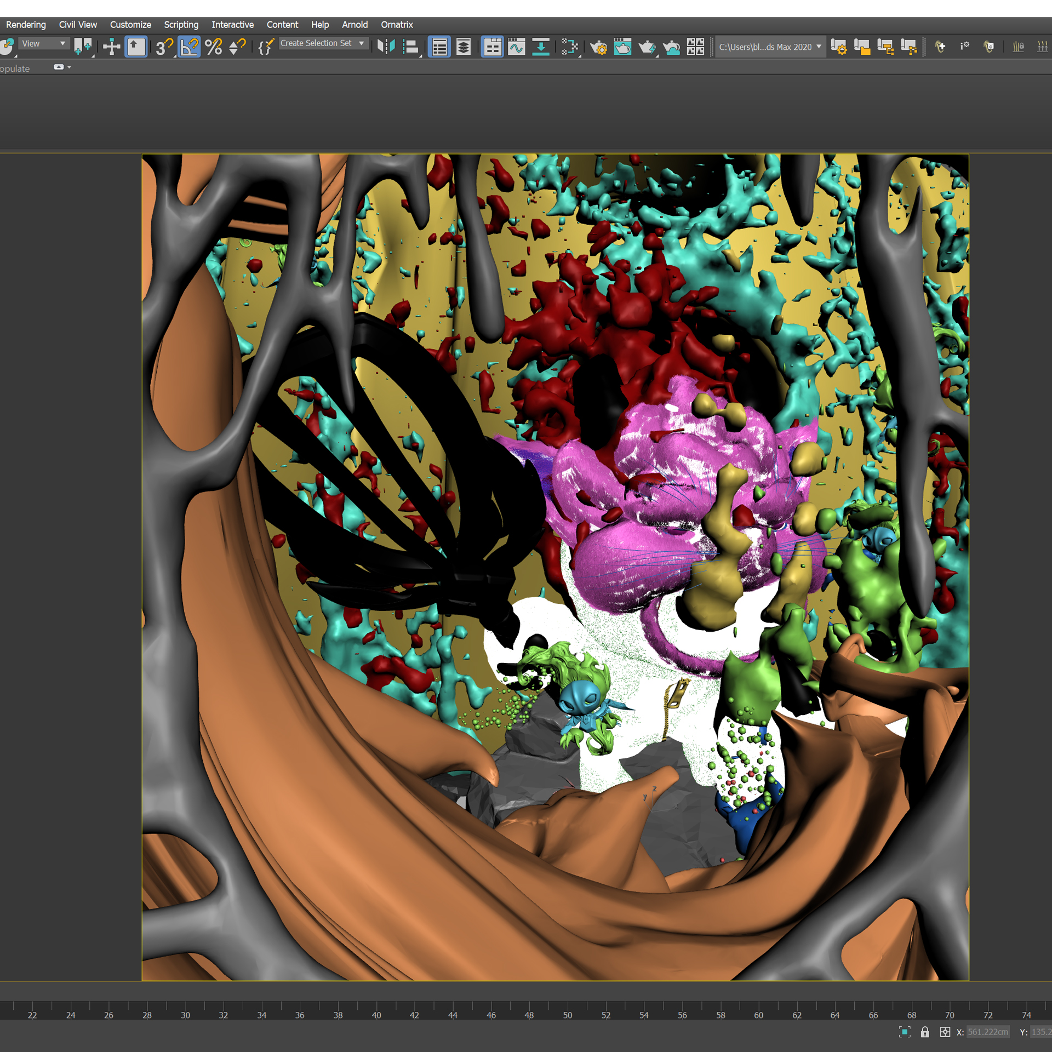Open the Ornatrix menu

(397, 25)
